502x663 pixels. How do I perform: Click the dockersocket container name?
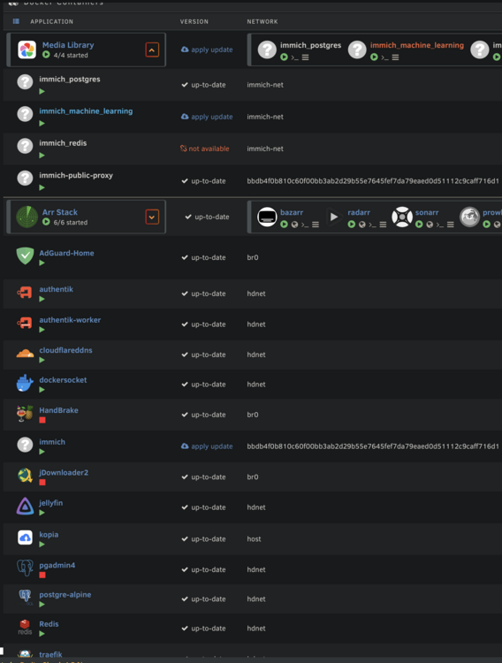click(63, 380)
